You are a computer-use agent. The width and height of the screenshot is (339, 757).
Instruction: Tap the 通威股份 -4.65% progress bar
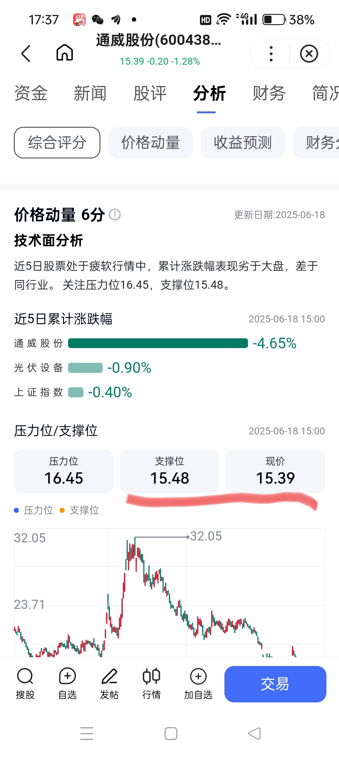(x=158, y=343)
